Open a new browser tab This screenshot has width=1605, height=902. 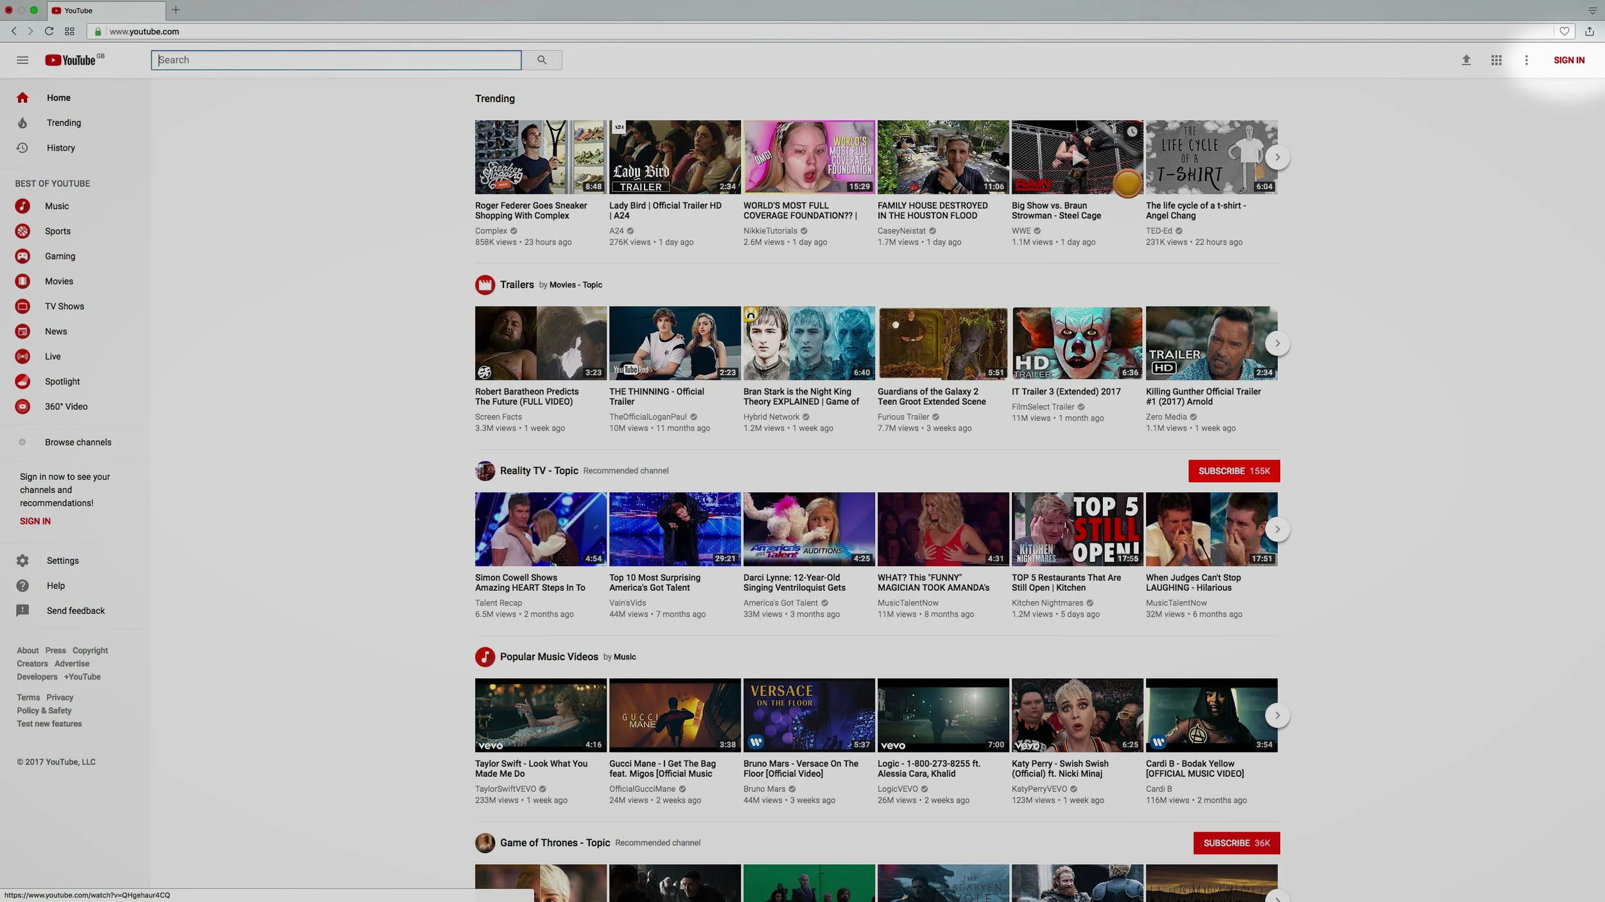coord(175,10)
